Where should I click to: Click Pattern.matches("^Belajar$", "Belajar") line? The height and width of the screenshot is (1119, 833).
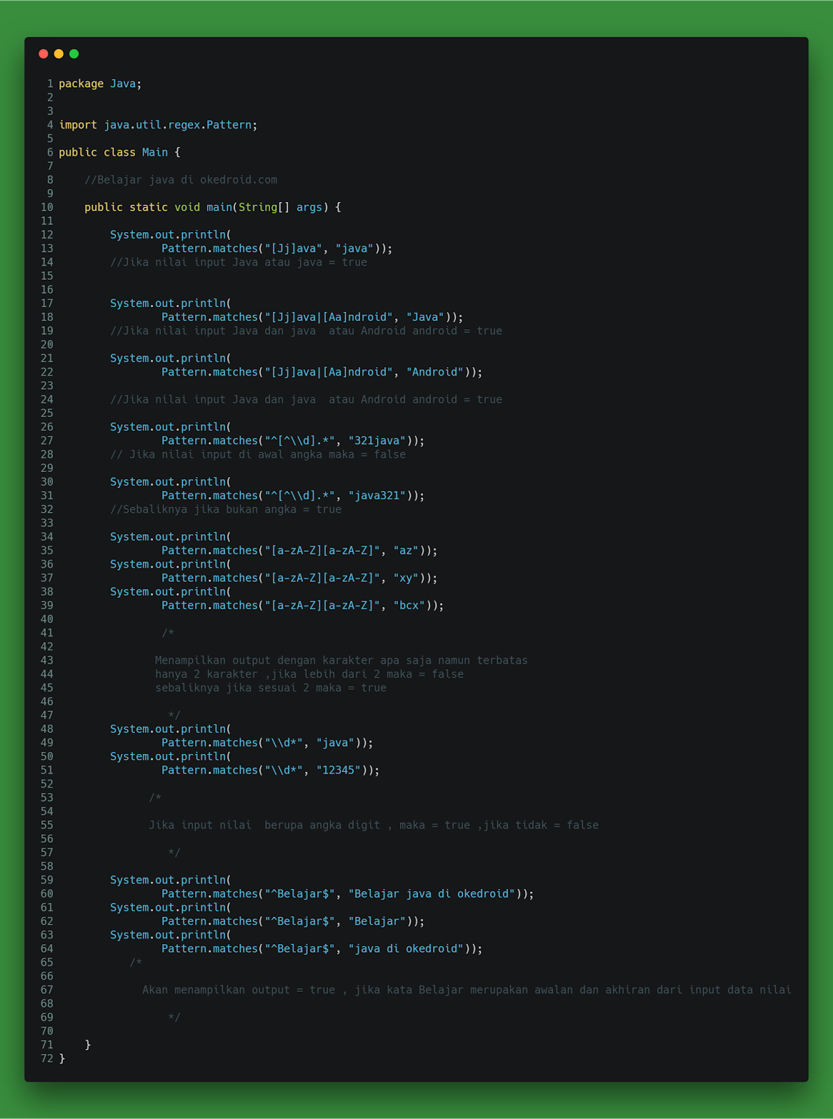[x=293, y=921]
